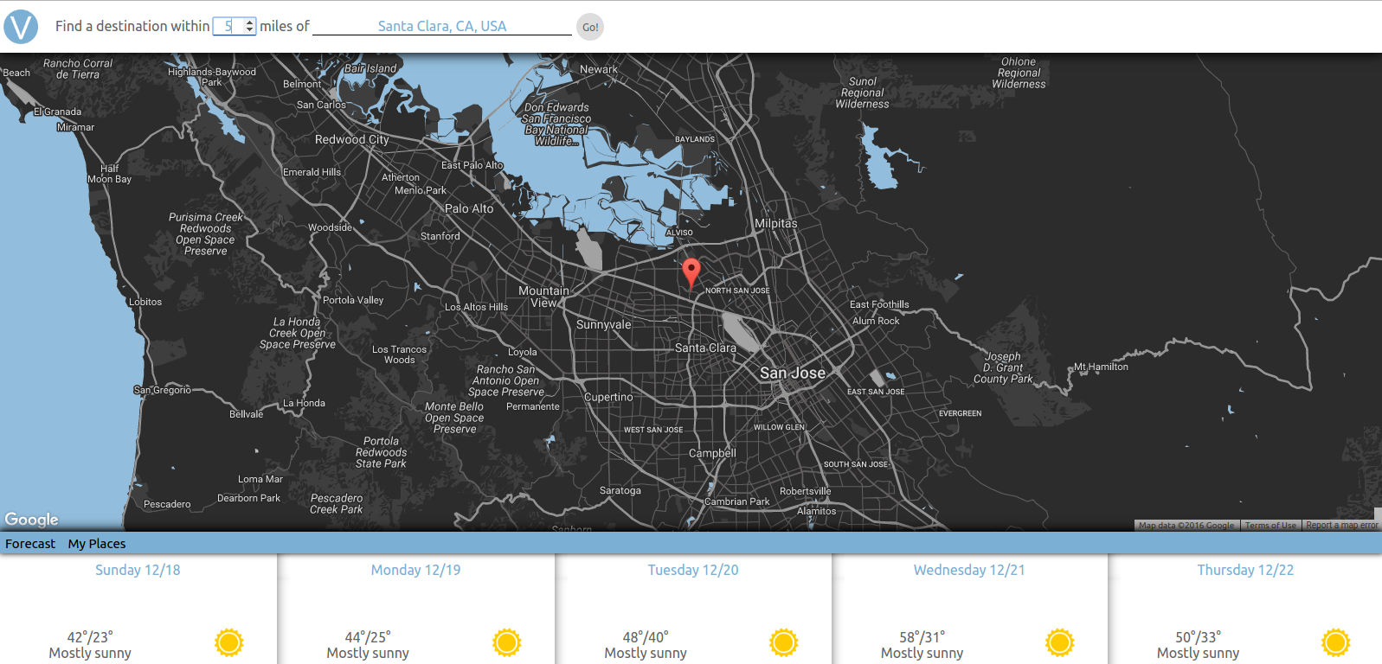
Task: Click East Foothills label on map
Action: pyautogui.click(x=879, y=304)
